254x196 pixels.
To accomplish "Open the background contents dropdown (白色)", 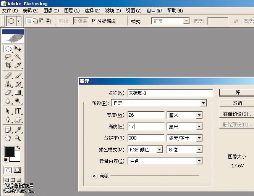I will (199, 161).
